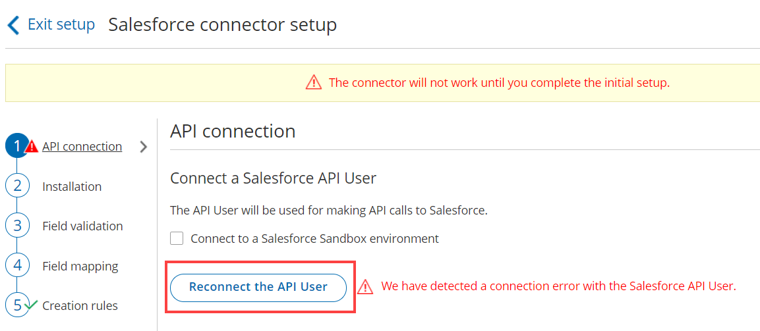
Task: Select step 2 circle for Installation
Action: click(17, 186)
